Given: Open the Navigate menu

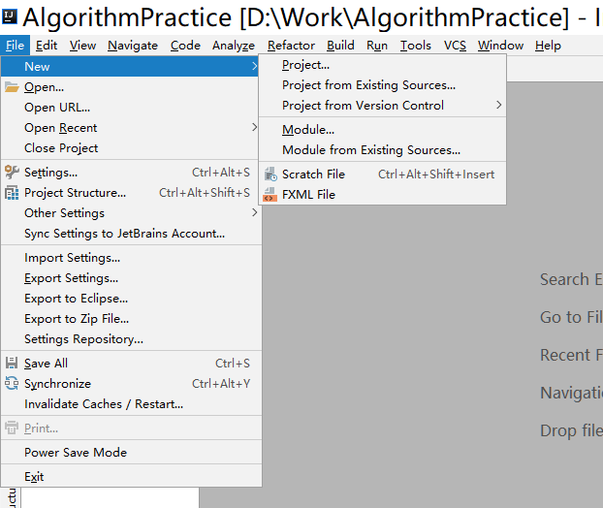Looking at the screenshot, I should 133,46.
